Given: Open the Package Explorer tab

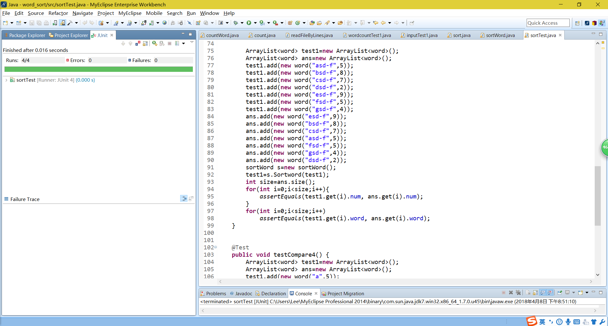Looking at the screenshot, I should tap(27, 35).
